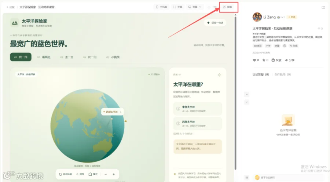Click the 地理 tag chip
Image resolution: width=330 pixels, height=182 pixels.
tap(277, 46)
